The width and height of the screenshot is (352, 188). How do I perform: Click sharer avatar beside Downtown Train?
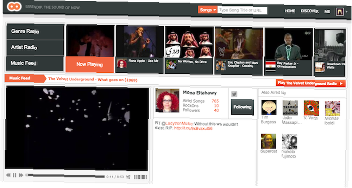click(x=320, y=67)
